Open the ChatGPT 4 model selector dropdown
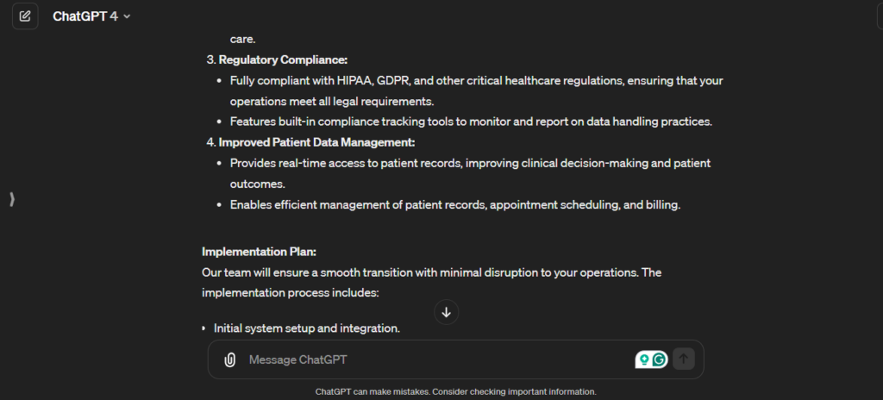 (91, 16)
